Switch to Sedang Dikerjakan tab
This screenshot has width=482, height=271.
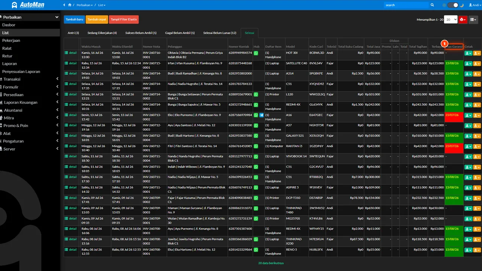tap(102, 33)
